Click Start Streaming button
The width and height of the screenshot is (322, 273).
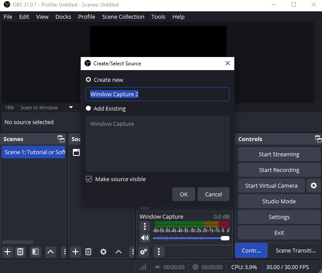click(279, 154)
